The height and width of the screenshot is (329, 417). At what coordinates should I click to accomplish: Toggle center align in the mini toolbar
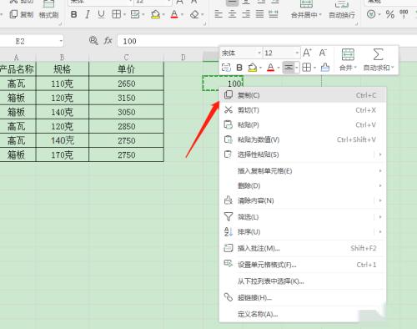[289, 68]
